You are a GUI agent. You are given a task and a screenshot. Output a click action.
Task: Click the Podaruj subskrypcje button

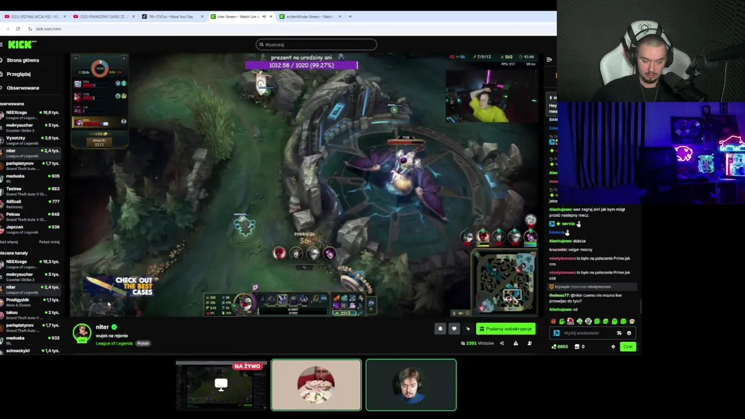pyautogui.click(x=505, y=329)
